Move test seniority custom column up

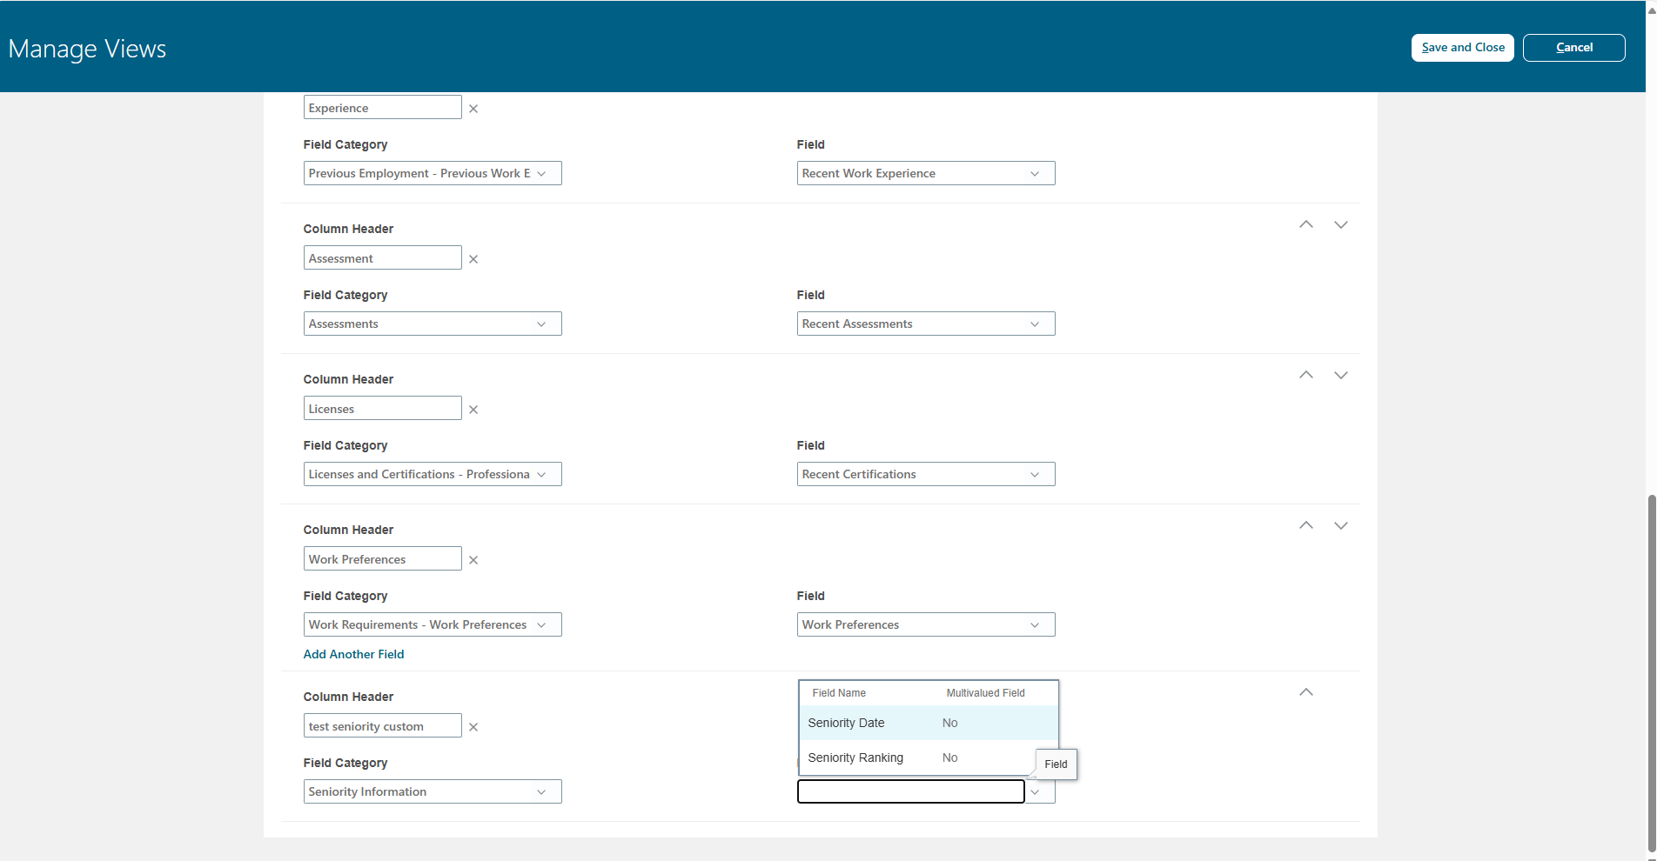(1306, 692)
